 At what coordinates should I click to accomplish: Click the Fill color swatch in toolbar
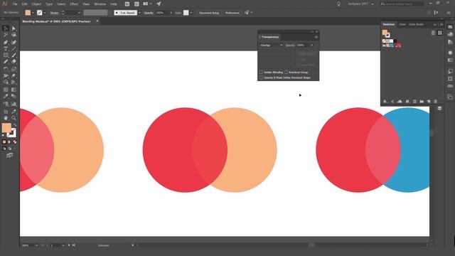6,127
